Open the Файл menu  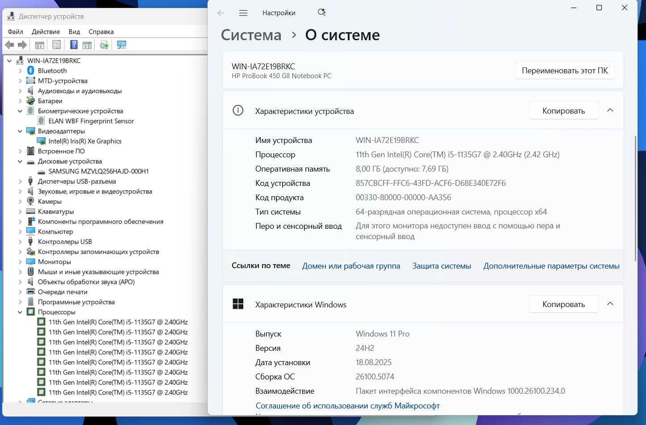[x=16, y=32]
